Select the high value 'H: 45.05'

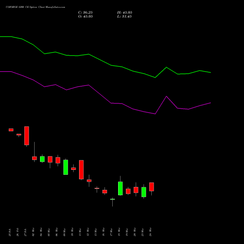(124, 13)
